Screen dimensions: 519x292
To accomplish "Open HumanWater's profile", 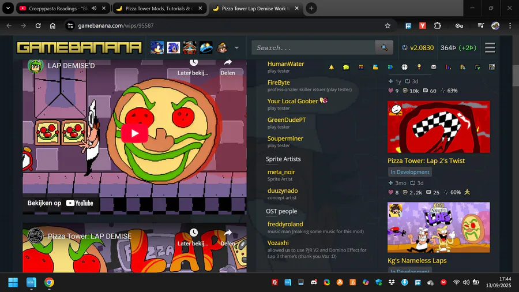I will [x=285, y=64].
